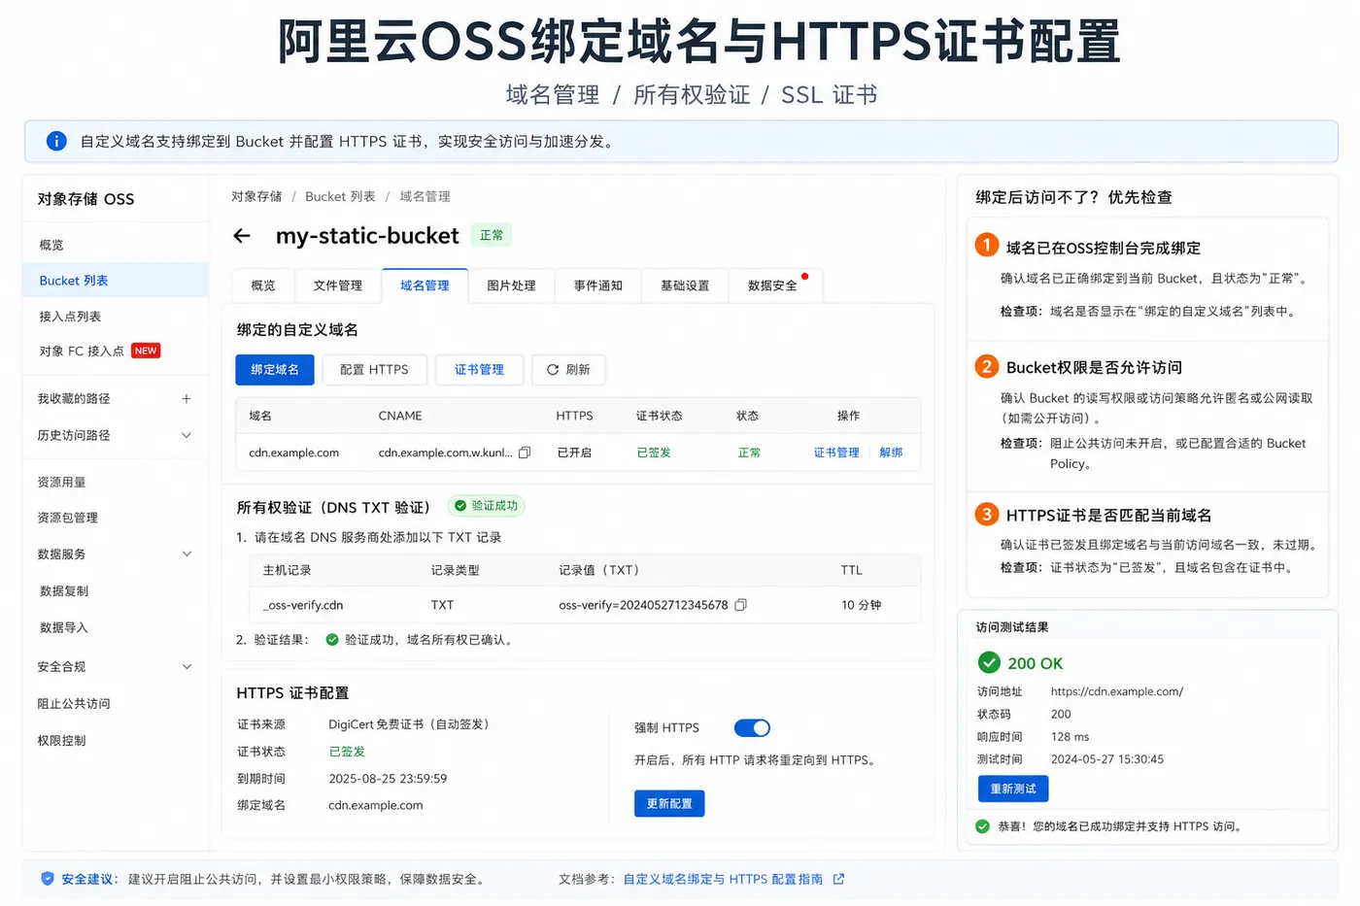Open 阻止公共访问 in the sidebar

[74, 704]
